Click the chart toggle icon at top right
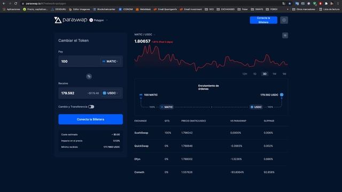 [285, 36]
